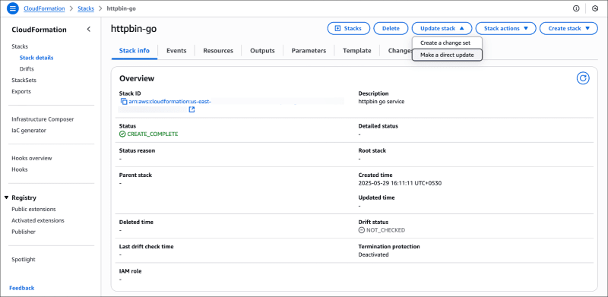Open StackSets in the sidebar
This screenshot has height=297, width=608.
click(24, 81)
